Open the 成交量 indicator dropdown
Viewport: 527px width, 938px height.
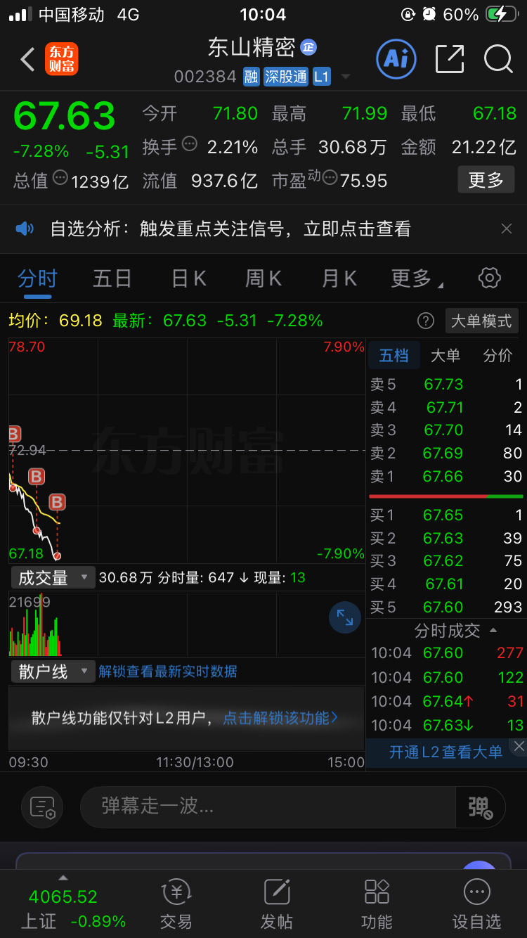(53, 578)
